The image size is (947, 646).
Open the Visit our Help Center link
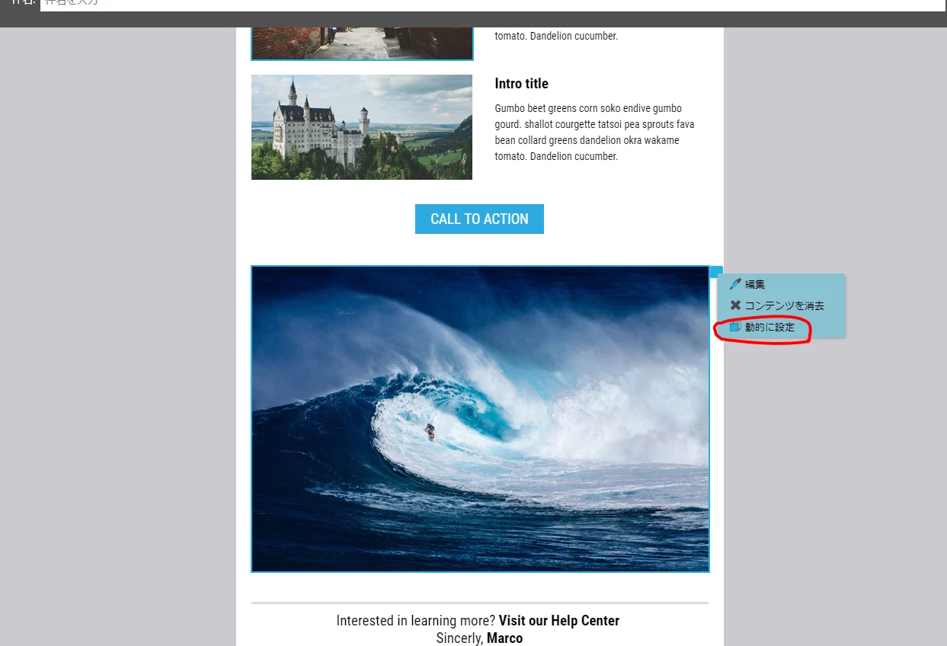pos(559,621)
